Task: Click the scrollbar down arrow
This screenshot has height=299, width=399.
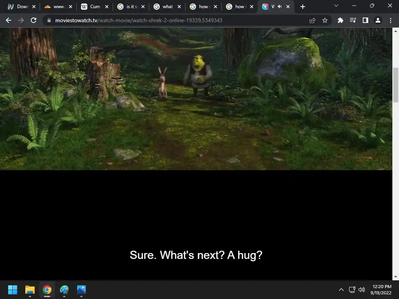Action: pyautogui.click(x=395, y=277)
